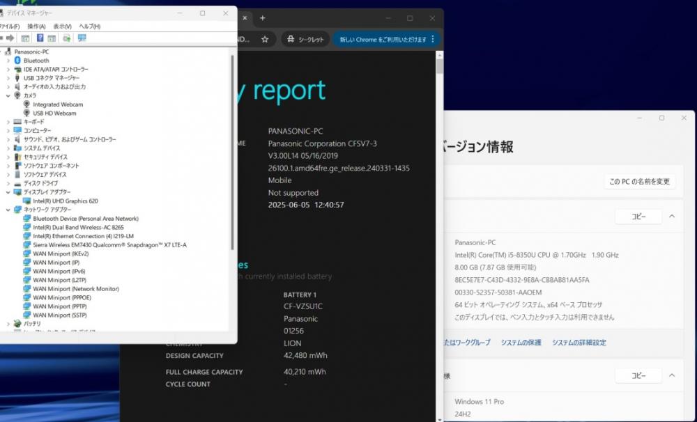Viewport: 697px width, 422px height.
Task: Click the Panasonic Corporation CFSV7-3 text
Action: pos(322,143)
